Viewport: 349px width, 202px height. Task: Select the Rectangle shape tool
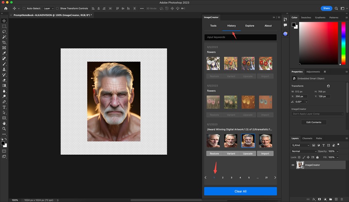point(4,118)
